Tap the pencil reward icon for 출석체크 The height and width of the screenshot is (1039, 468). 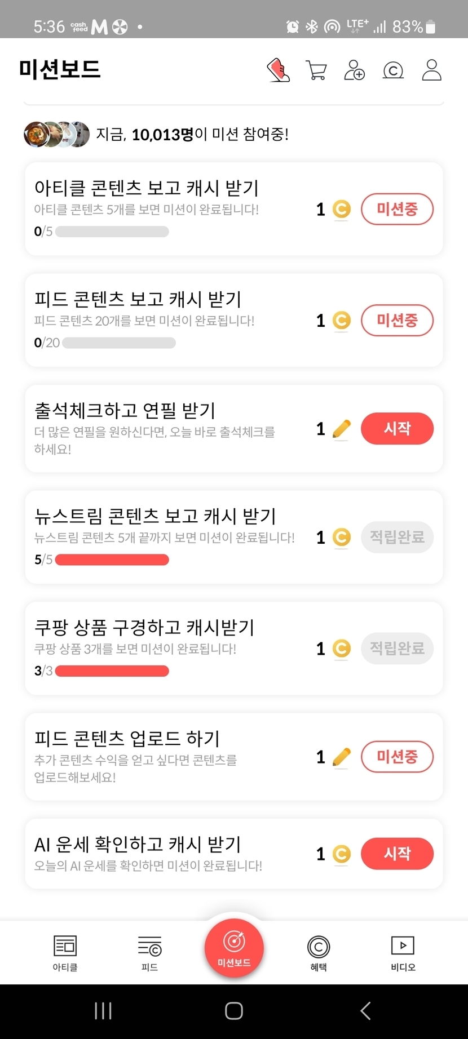click(341, 429)
